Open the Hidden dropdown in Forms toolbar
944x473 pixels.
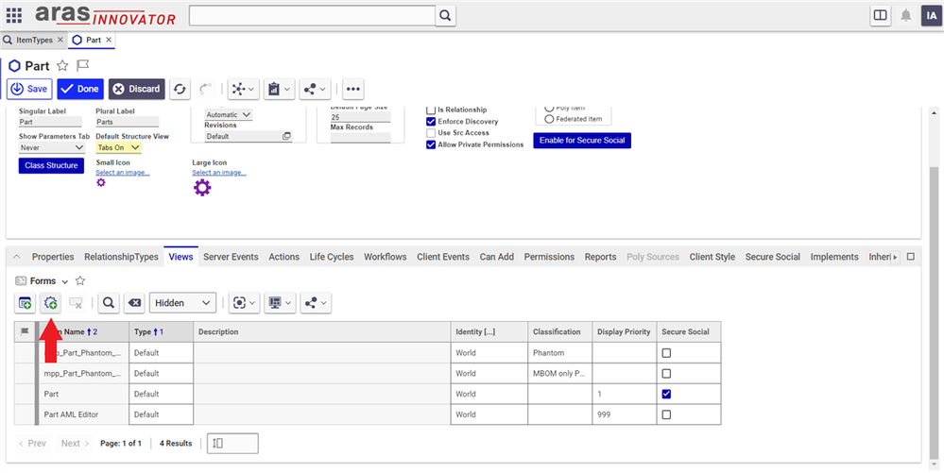182,303
